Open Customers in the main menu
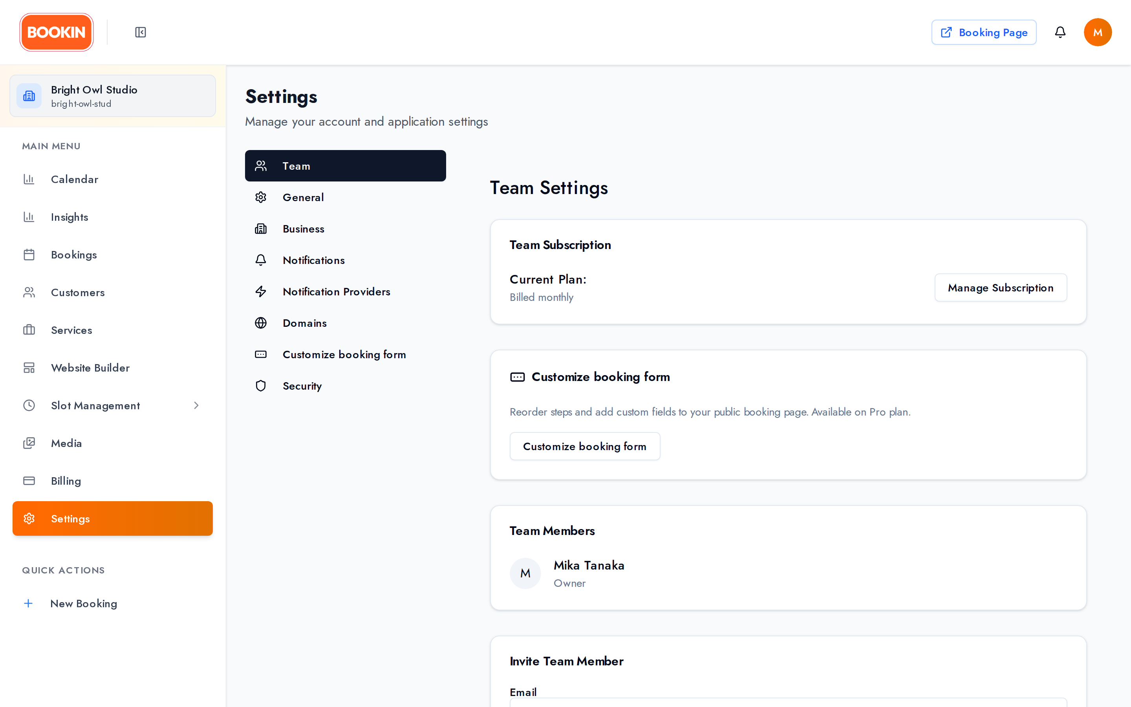The image size is (1131, 707). pyautogui.click(x=113, y=292)
